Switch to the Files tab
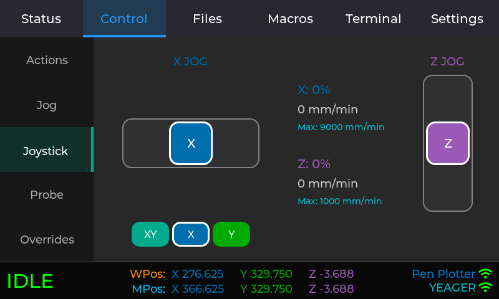This screenshot has height=299, width=499. coord(207,19)
